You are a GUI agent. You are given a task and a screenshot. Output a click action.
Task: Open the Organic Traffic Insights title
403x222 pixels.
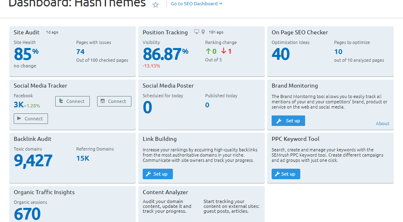point(44,192)
